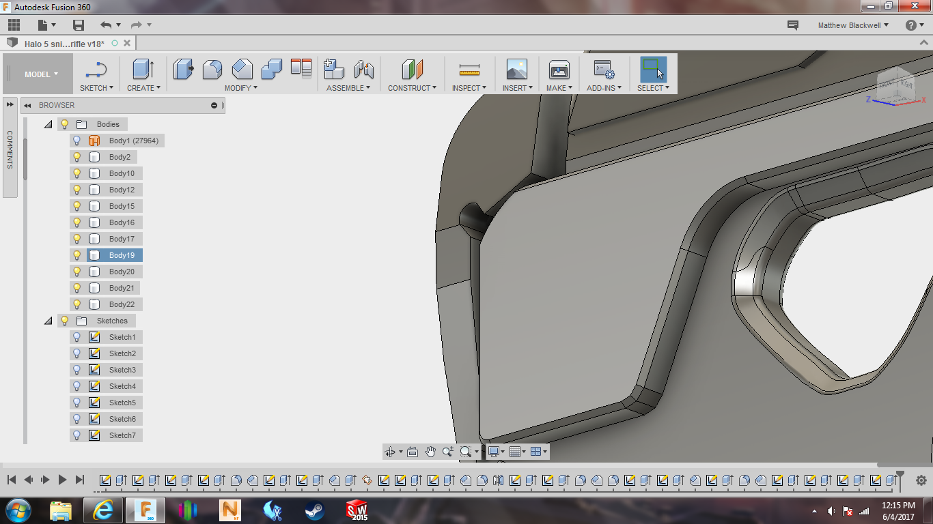Image resolution: width=933 pixels, height=524 pixels.
Task: Undo the last action
Action: tap(106, 25)
